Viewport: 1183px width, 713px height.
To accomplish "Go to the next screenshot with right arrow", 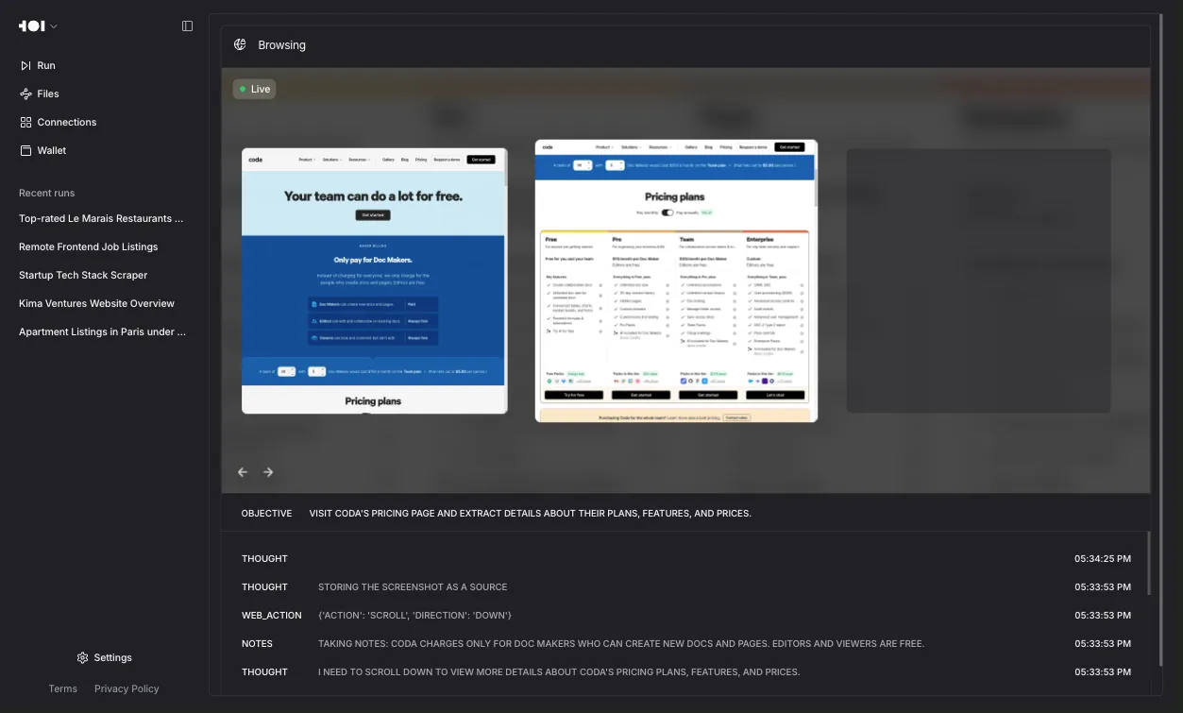I will click(268, 472).
